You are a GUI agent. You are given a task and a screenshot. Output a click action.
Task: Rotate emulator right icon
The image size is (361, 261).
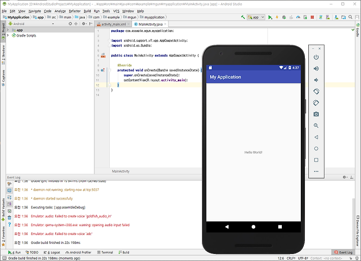click(316, 103)
